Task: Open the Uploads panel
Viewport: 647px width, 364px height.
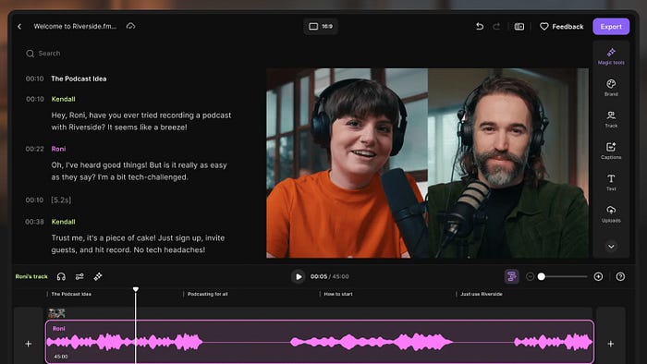Action: tap(611, 213)
